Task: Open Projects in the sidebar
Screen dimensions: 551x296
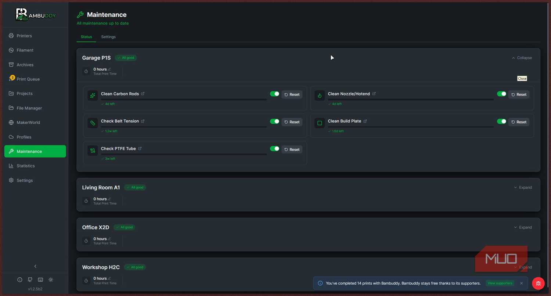Action: 35,94
